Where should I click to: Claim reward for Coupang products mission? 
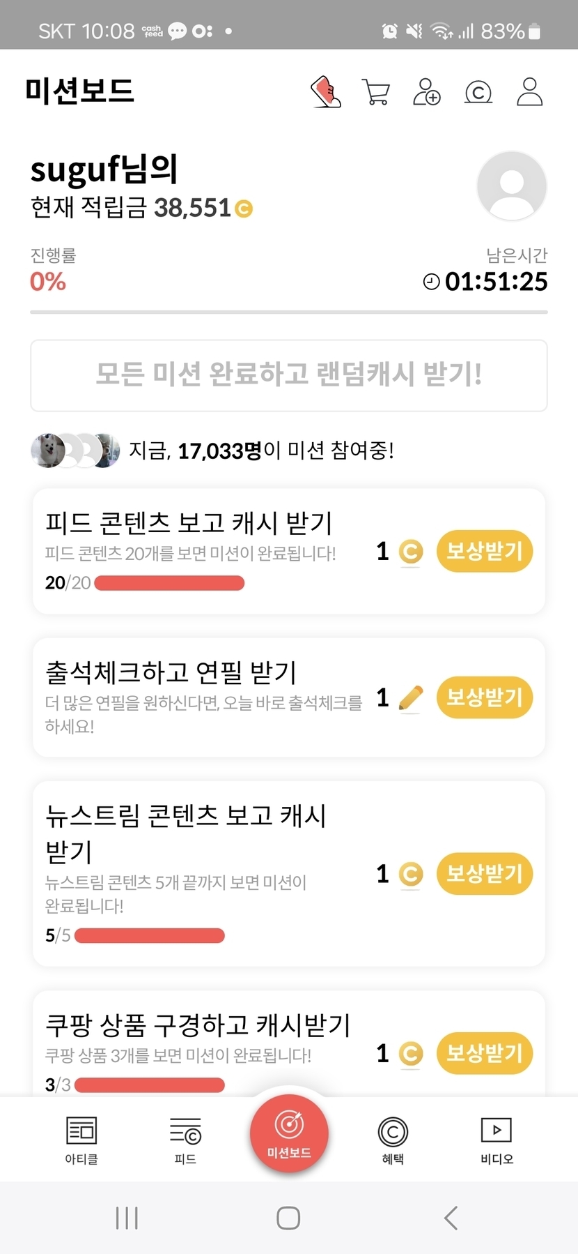pyautogui.click(x=484, y=1052)
